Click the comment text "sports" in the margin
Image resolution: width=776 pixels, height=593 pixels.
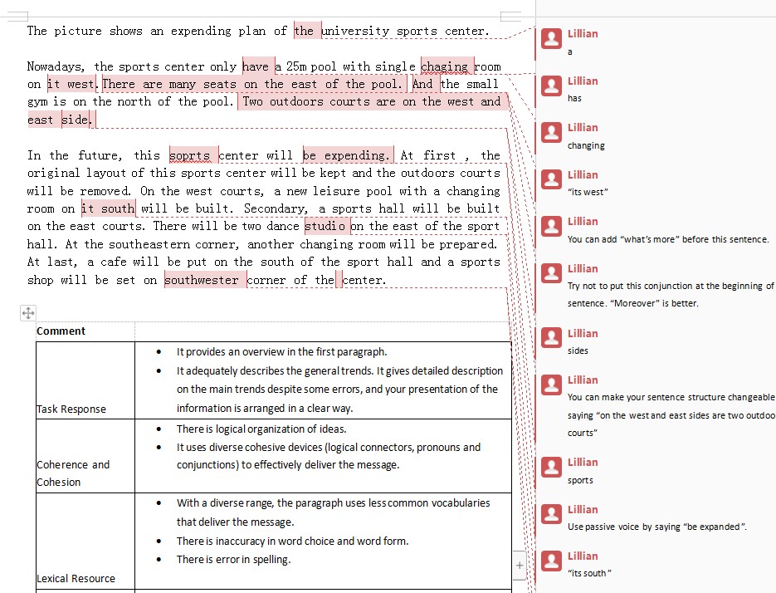click(x=580, y=480)
